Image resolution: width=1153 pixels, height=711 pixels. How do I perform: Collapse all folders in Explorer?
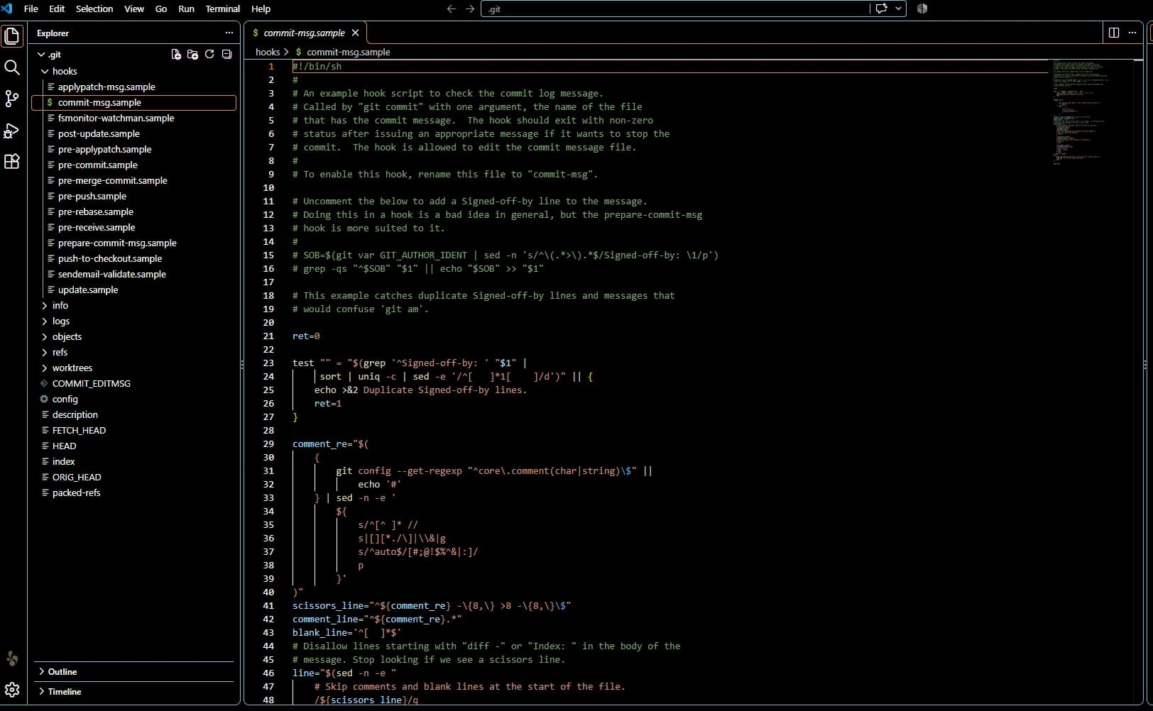226,55
